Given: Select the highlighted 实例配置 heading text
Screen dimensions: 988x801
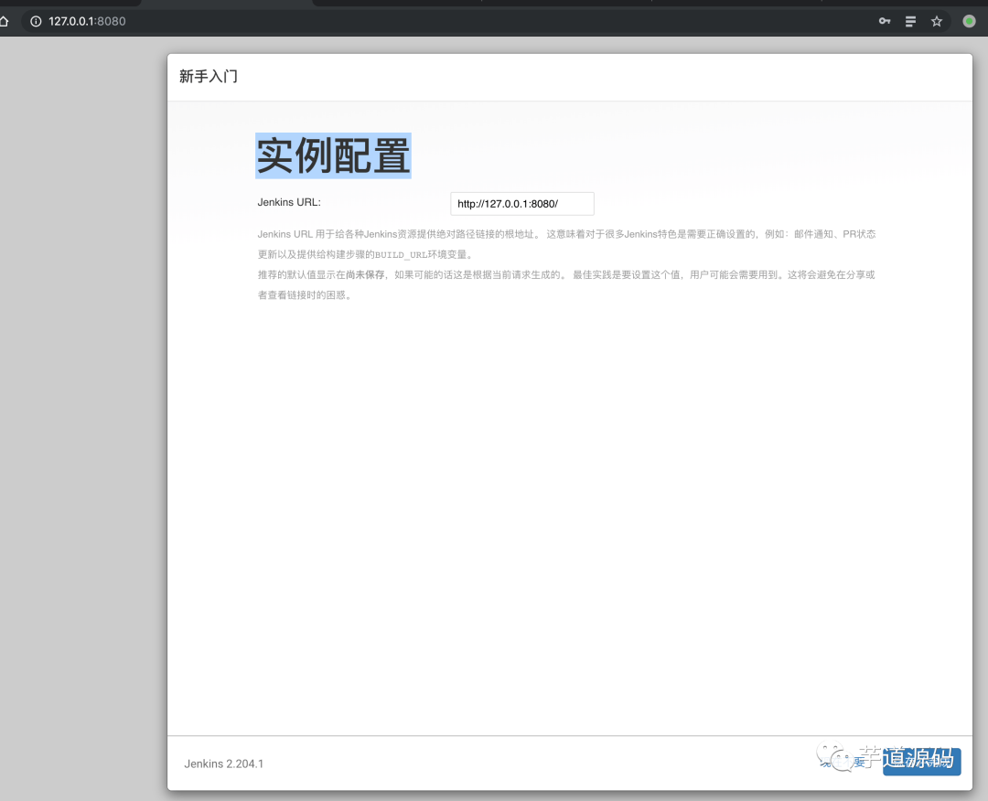Looking at the screenshot, I should coord(332,155).
